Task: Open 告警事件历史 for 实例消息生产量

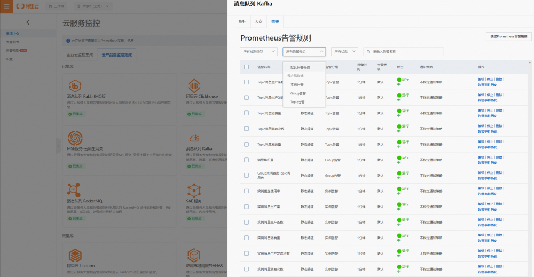Action: click(x=488, y=210)
